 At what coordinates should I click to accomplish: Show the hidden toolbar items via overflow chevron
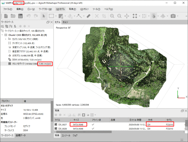[187, 16]
